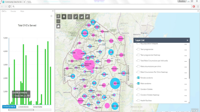Screen dimensions: 200x112
Task: Open options menu for Female condoms layer
Action: 186,78
